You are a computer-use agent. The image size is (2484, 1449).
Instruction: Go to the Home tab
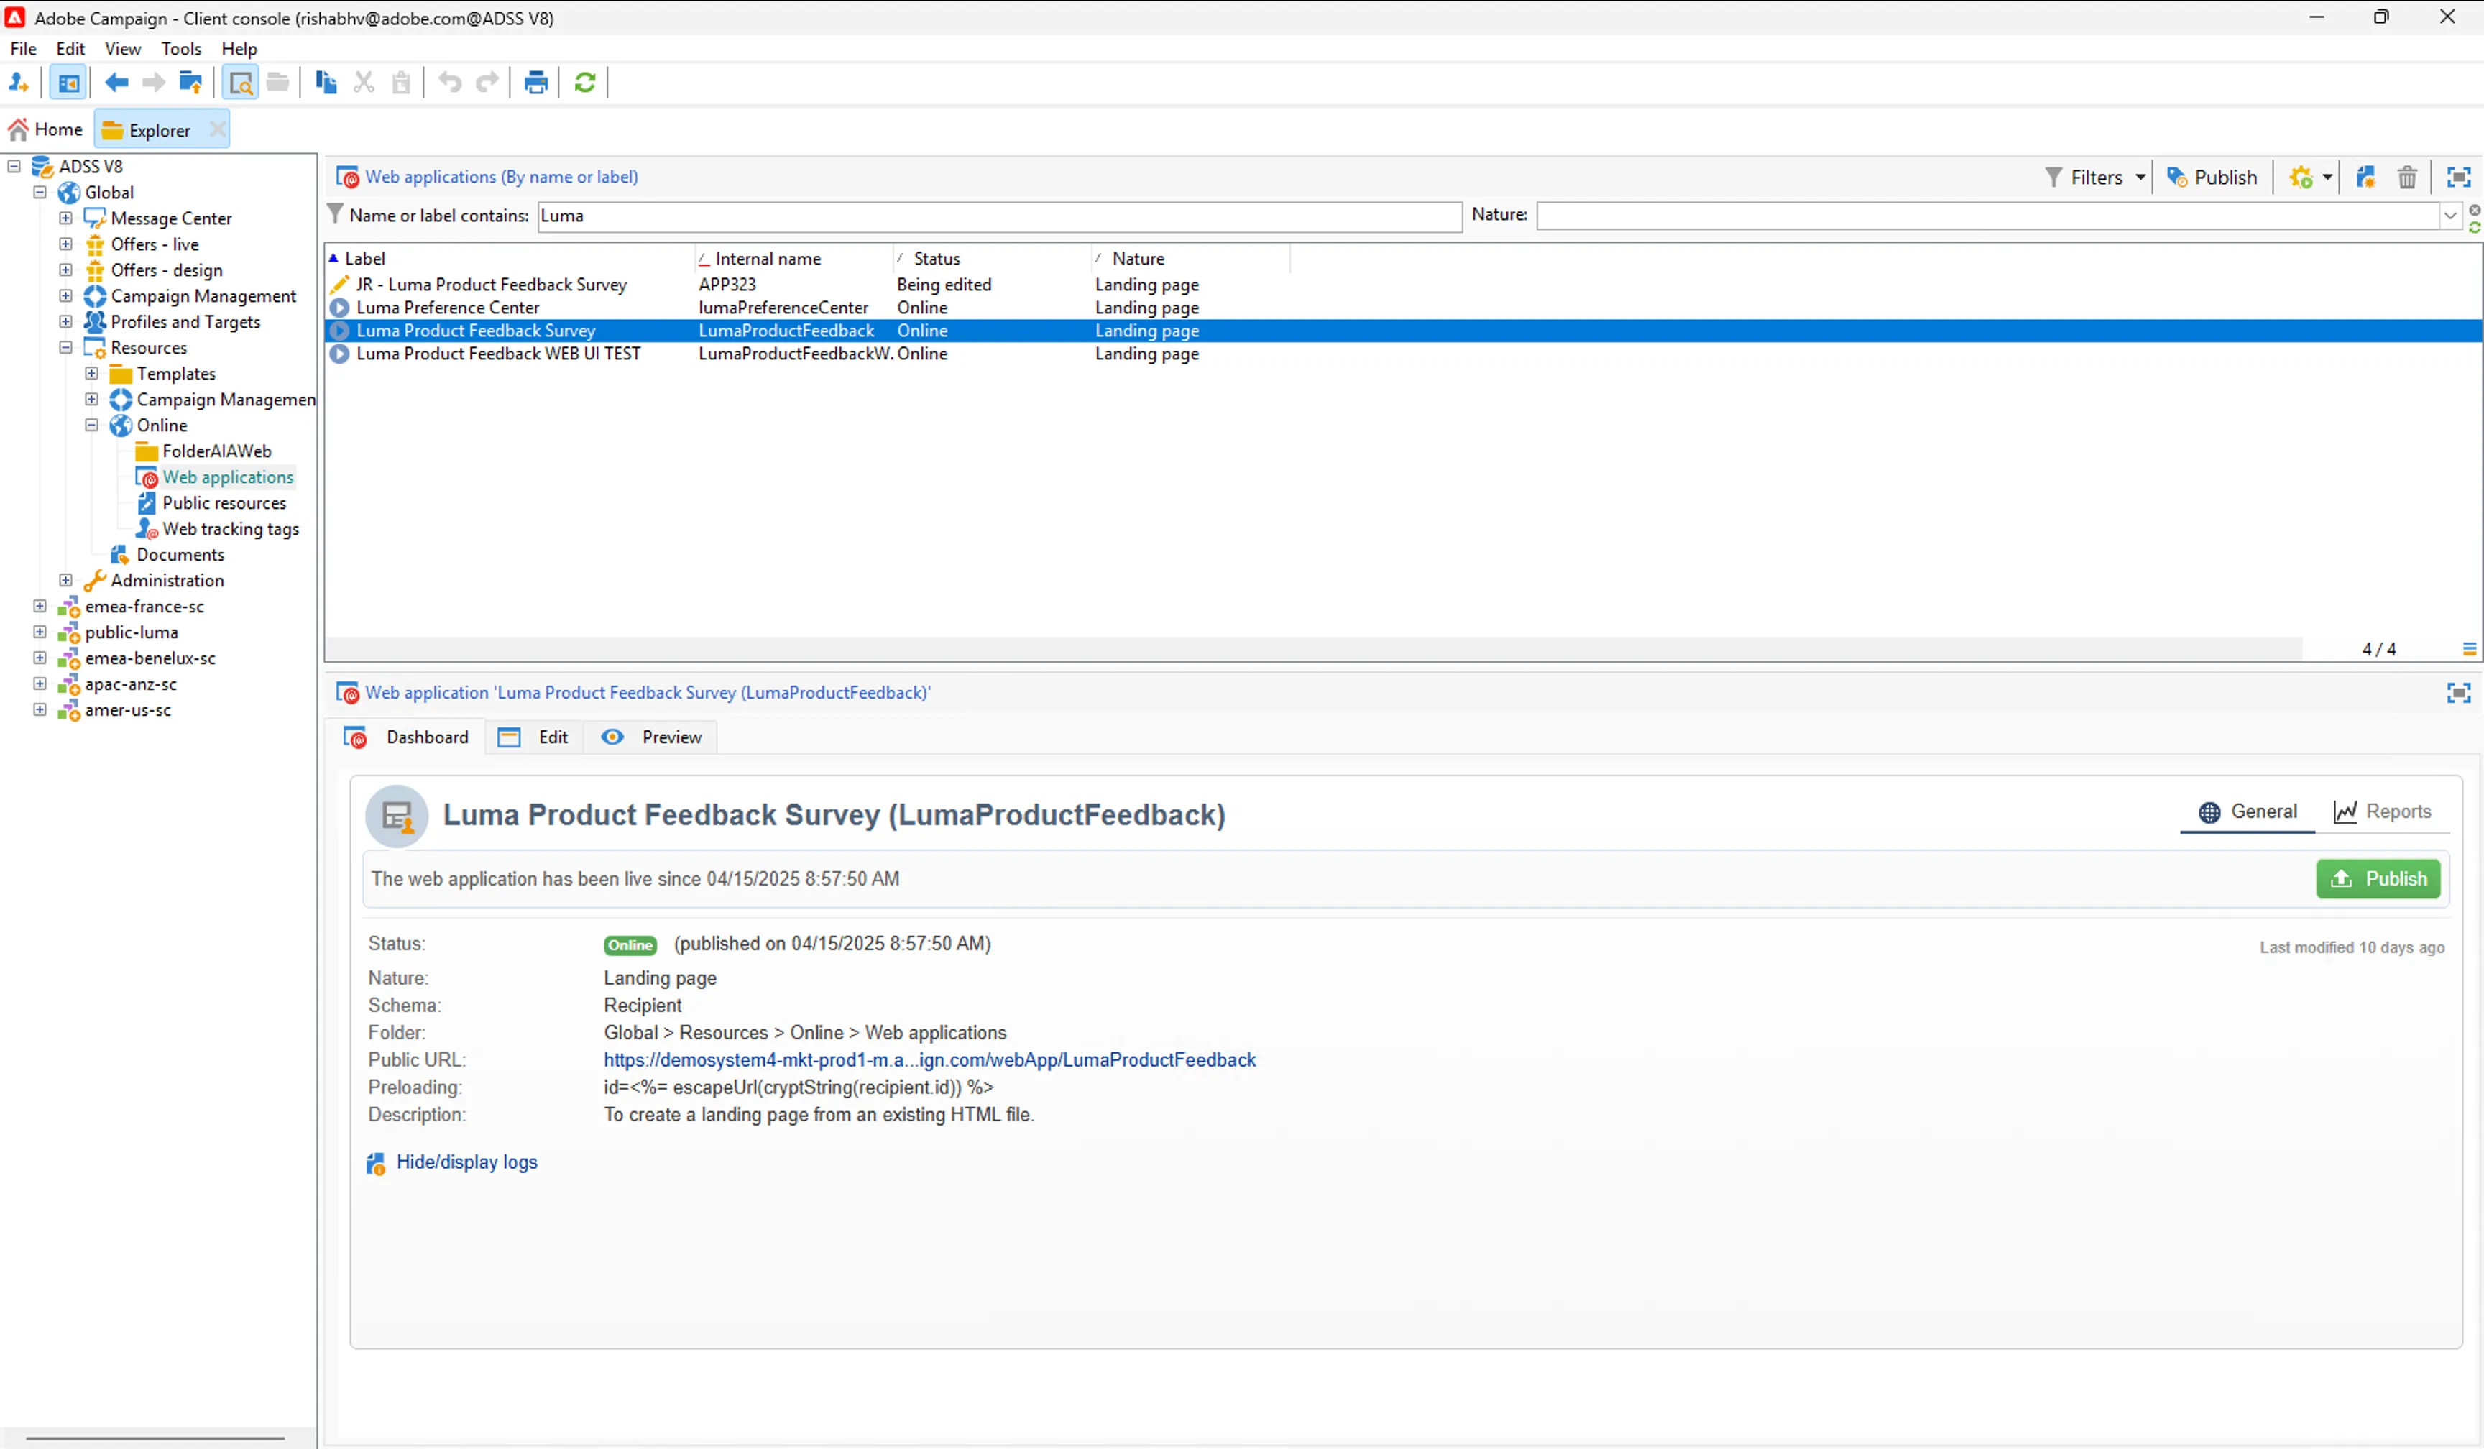click(x=45, y=129)
